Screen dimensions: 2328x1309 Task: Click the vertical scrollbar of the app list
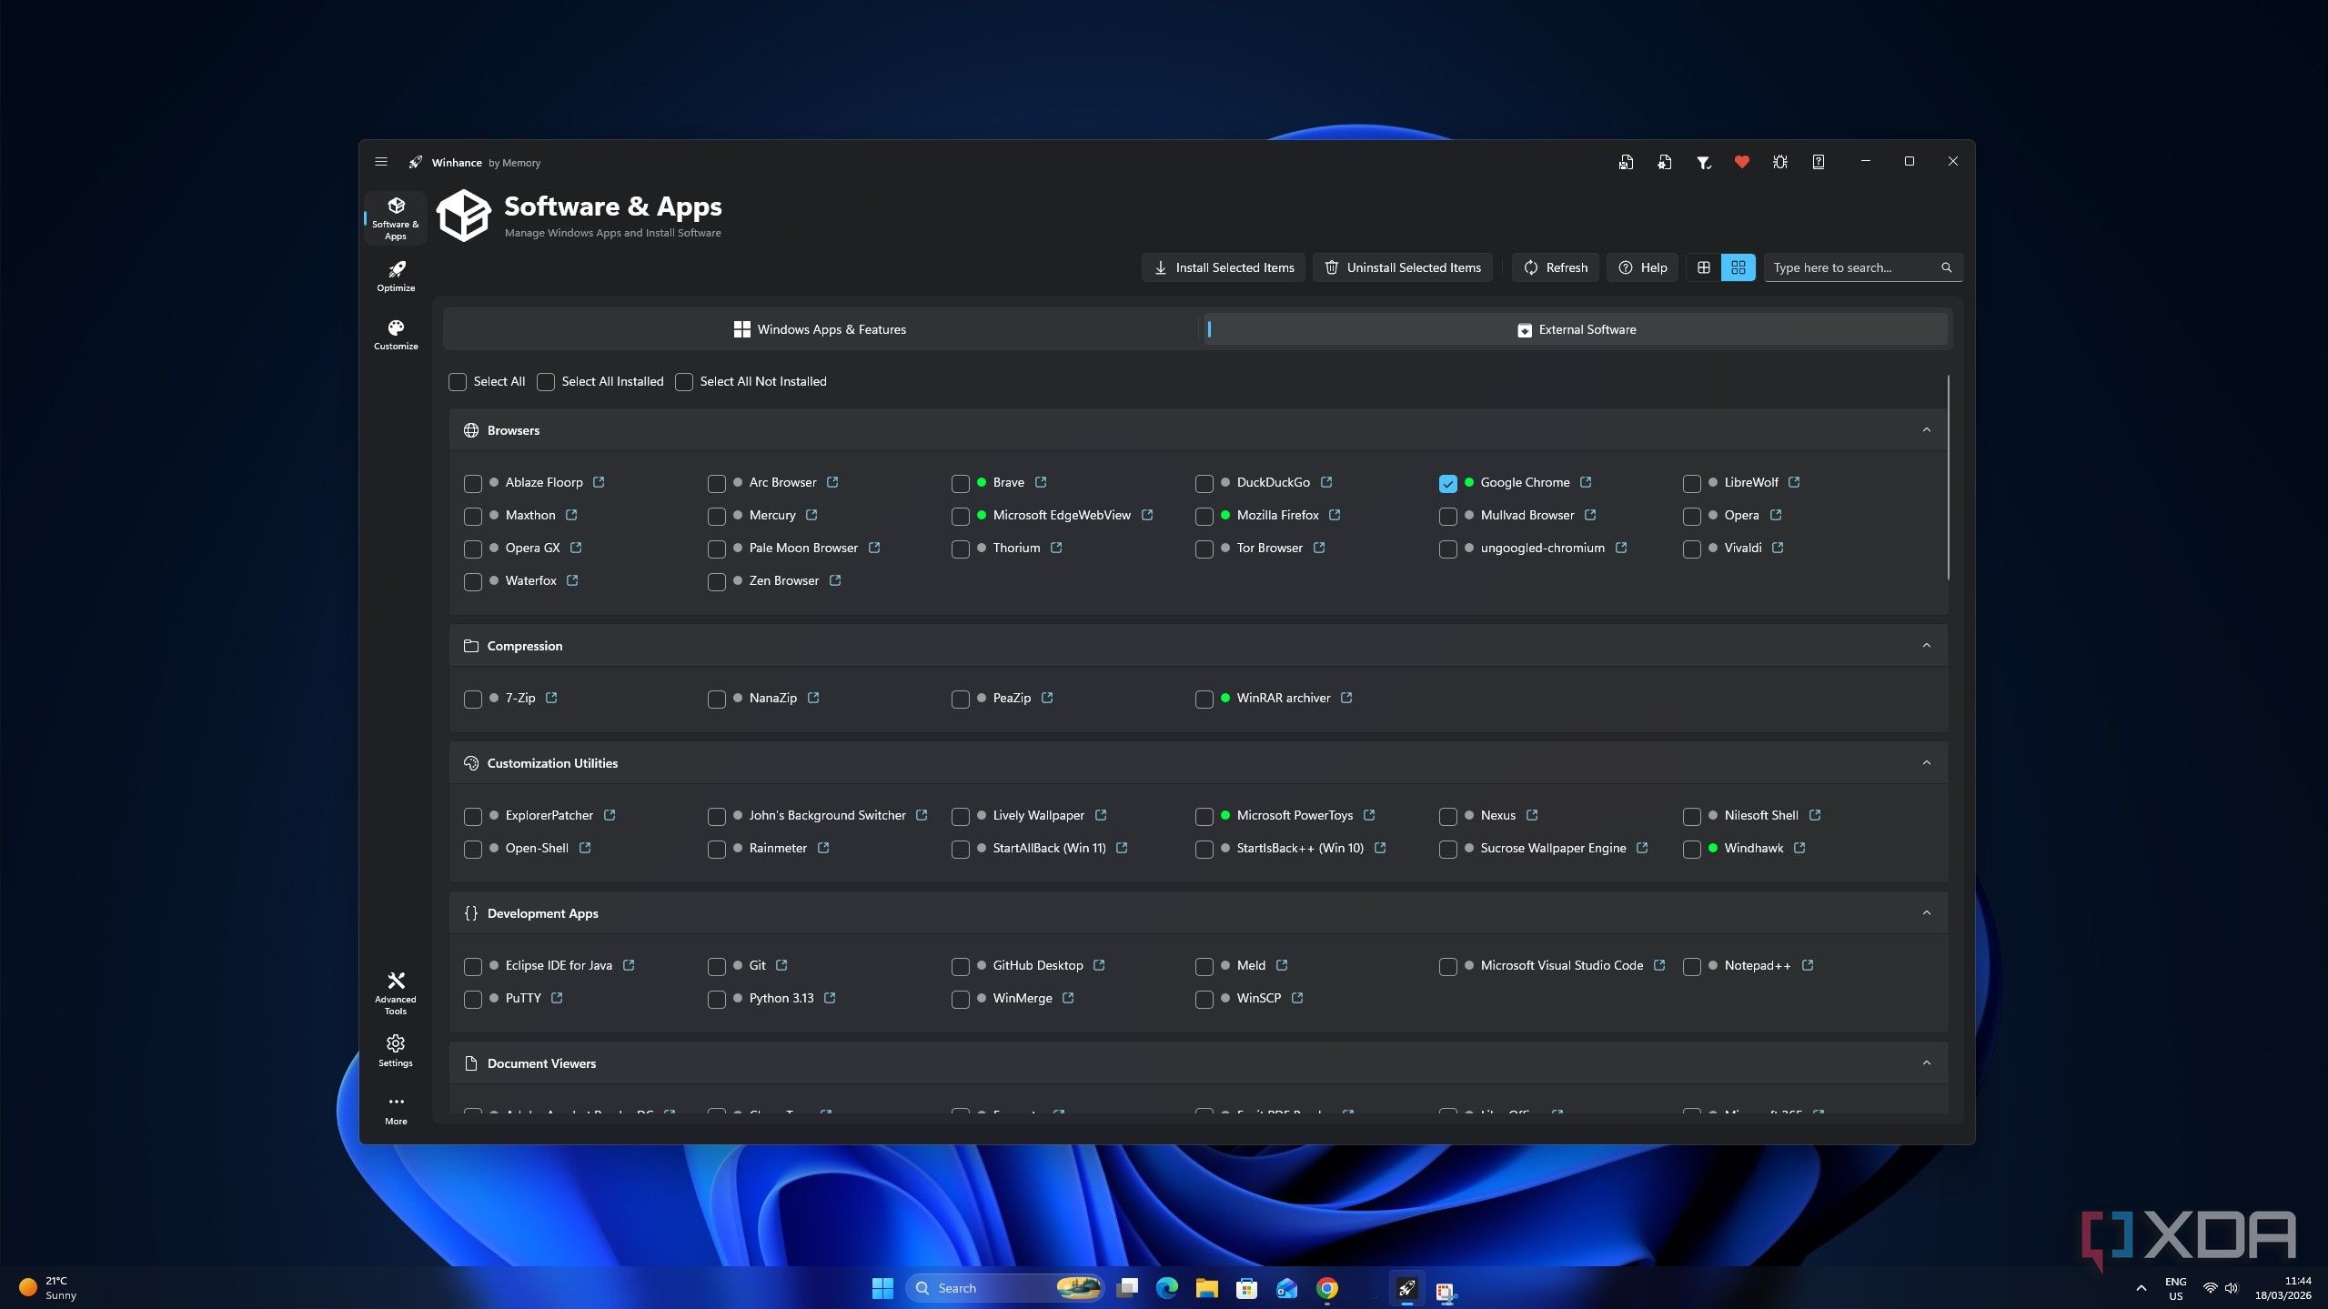pyautogui.click(x=1948, y=477)
